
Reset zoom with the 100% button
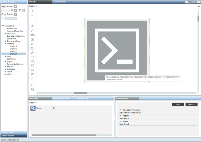pyautogui.click(x=32, y=35)
